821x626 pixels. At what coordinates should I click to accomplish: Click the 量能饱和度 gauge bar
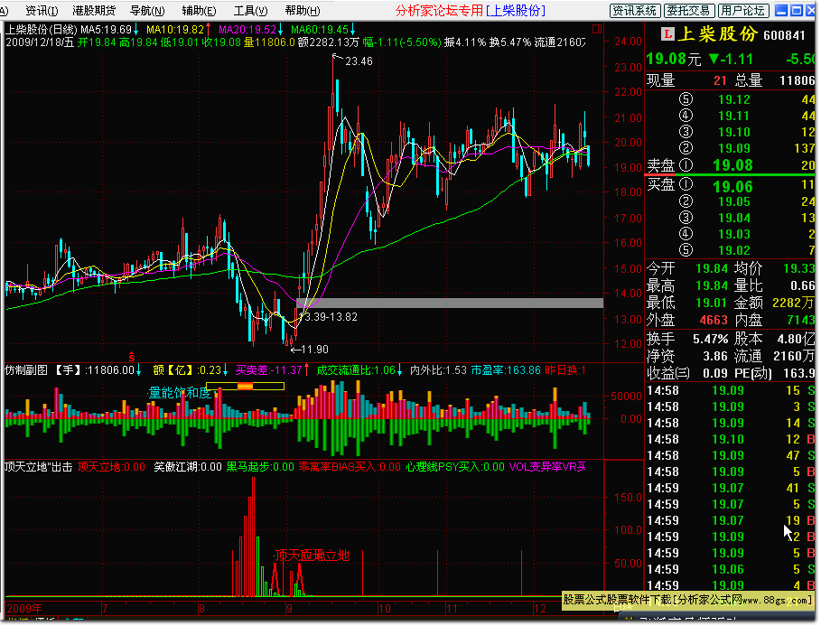245,387
